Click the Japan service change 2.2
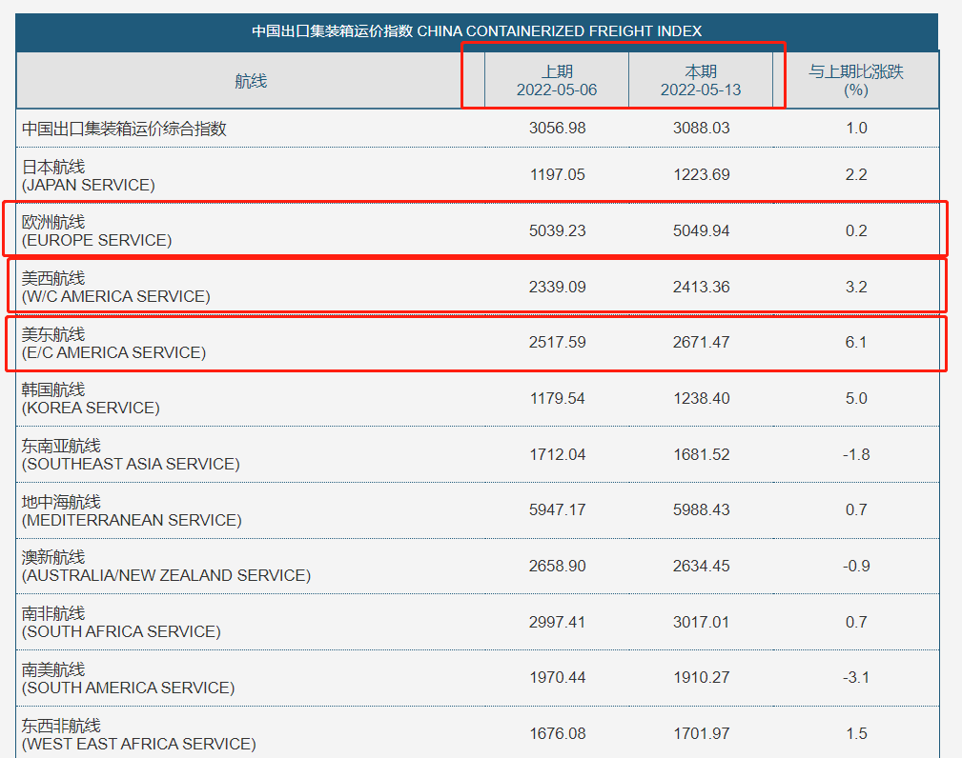962x758 pixels. [856, 174]
